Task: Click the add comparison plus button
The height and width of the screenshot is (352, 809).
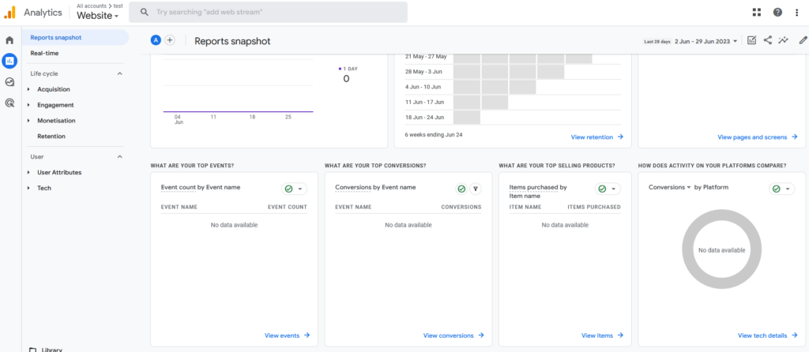Action: 169,40
